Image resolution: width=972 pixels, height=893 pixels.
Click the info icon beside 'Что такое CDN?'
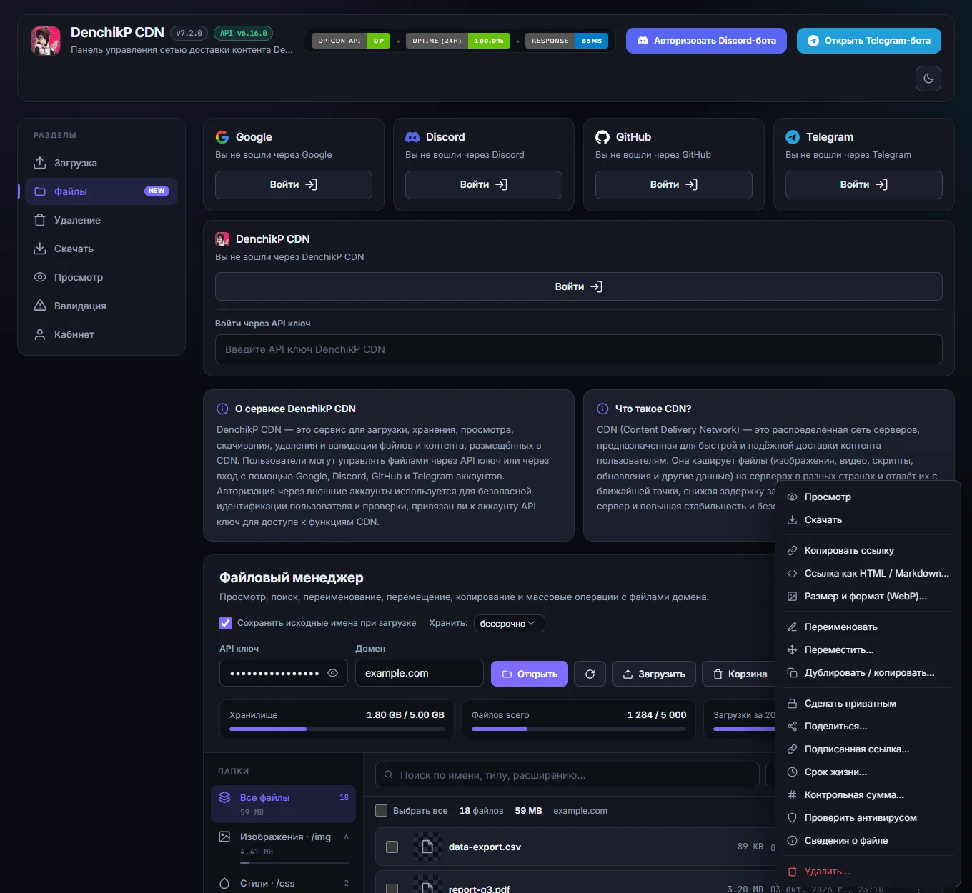tap(602, 409)
